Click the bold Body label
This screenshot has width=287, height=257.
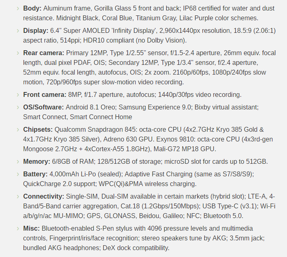32,9
